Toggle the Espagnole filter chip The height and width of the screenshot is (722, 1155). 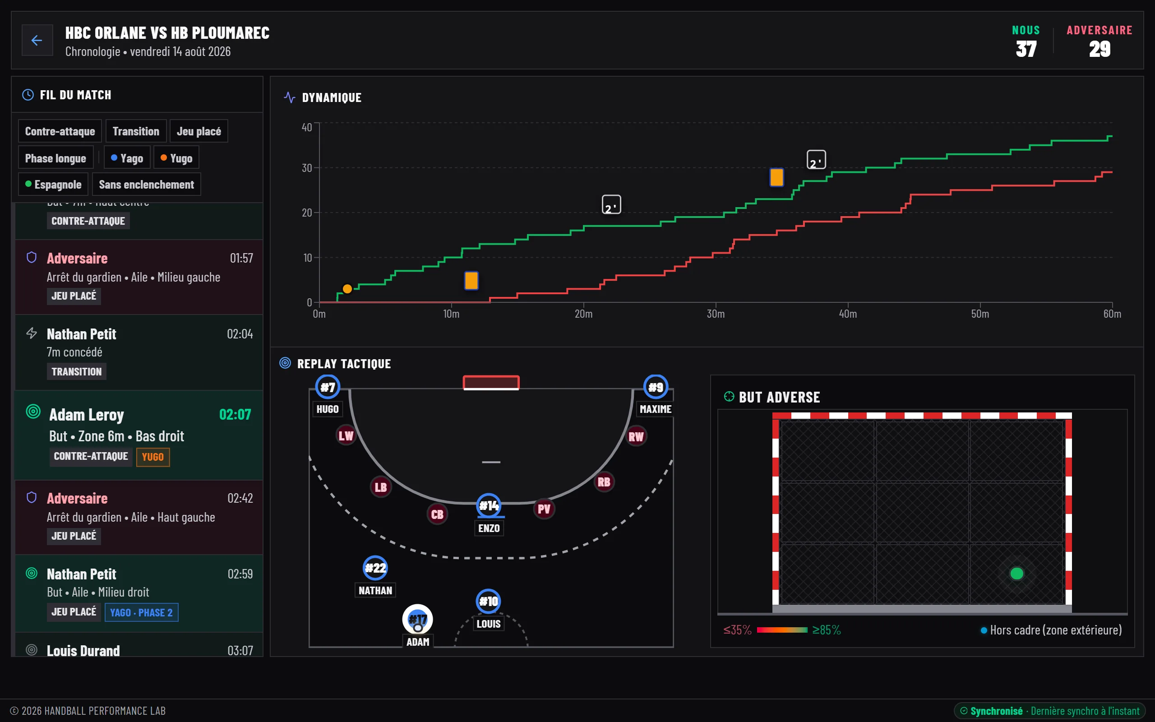(53, 184)
